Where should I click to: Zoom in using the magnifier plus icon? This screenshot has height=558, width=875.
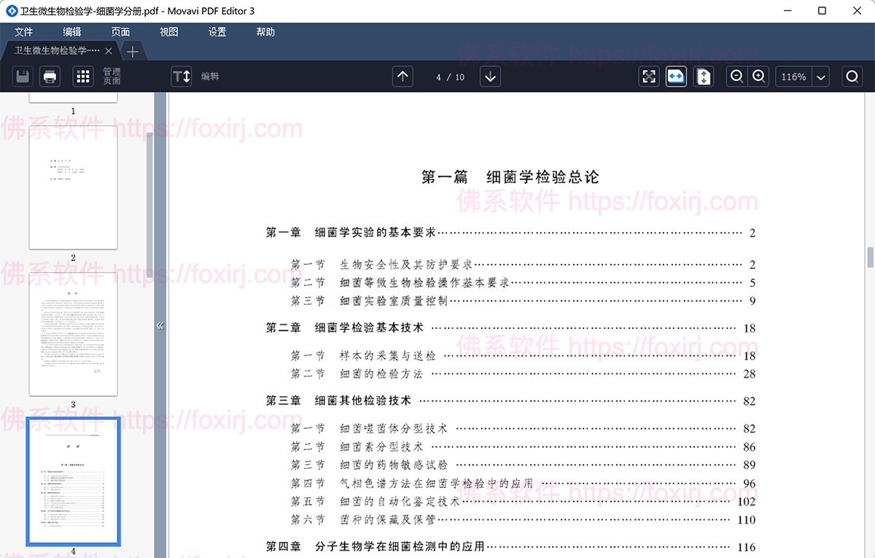pos(759,76)
